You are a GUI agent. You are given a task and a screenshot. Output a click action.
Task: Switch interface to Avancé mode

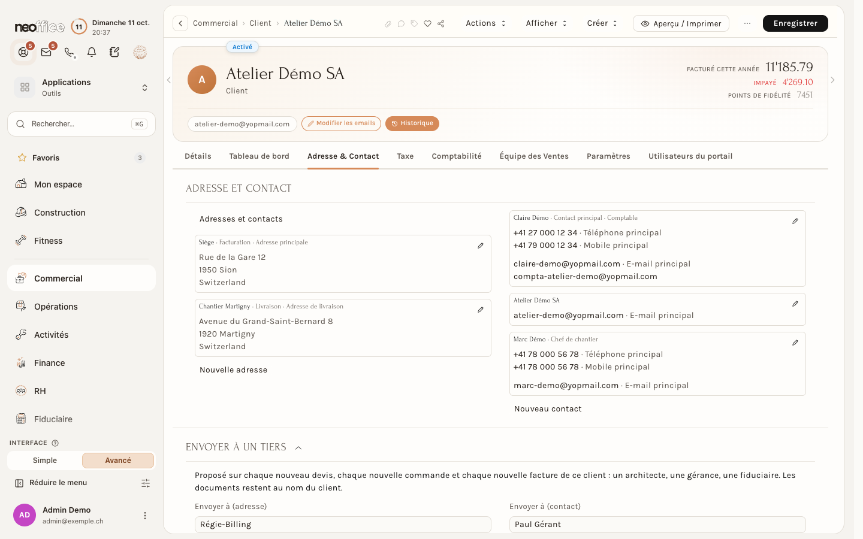[118, 461]
